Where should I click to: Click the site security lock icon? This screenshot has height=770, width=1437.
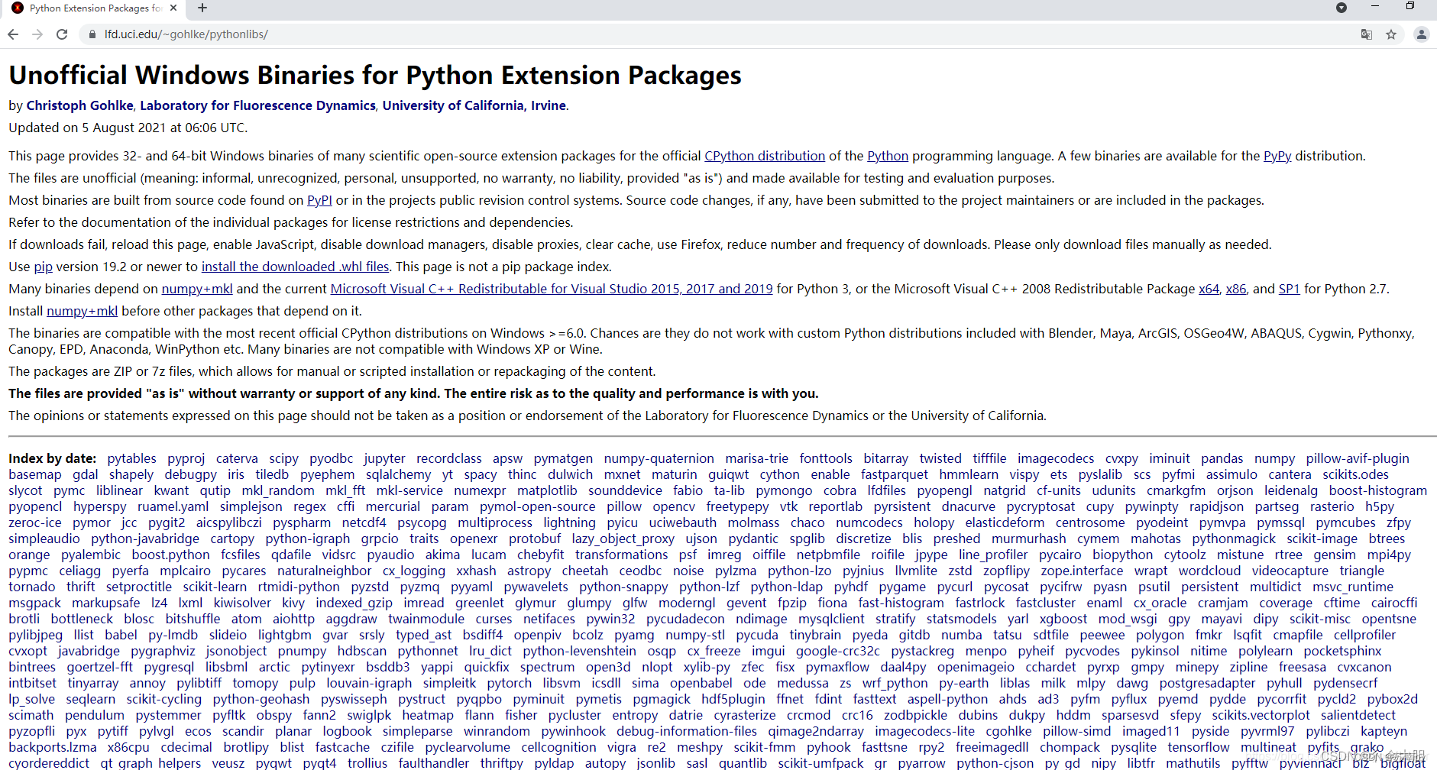92,34
